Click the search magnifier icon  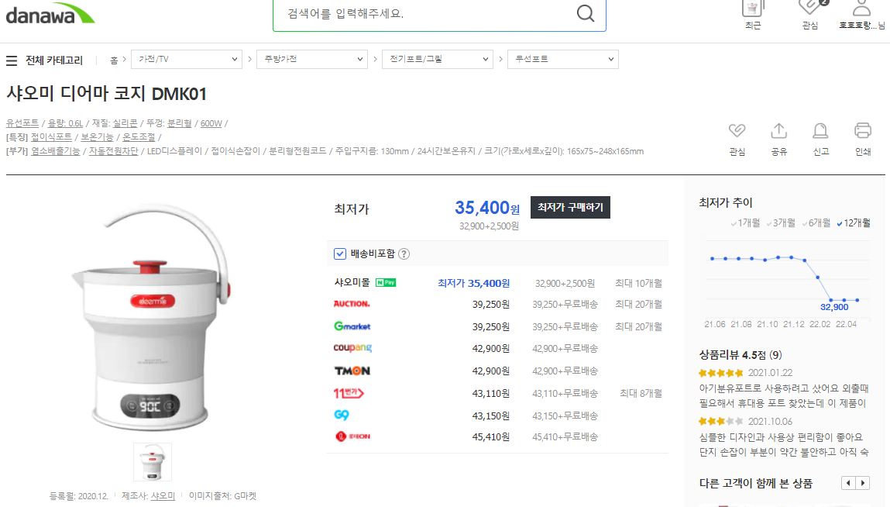[x=585, y=12]
